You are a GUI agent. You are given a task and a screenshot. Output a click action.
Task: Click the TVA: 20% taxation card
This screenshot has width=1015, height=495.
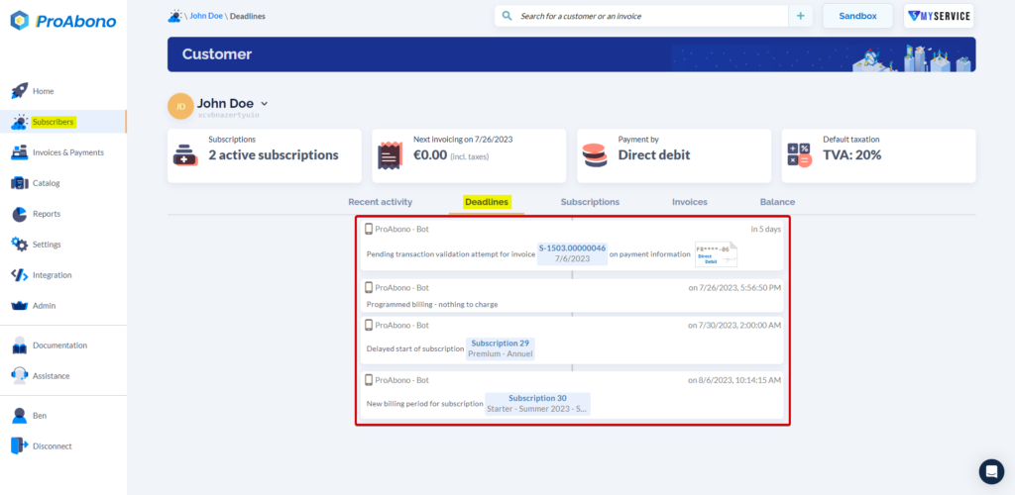[x=878, y=155]
